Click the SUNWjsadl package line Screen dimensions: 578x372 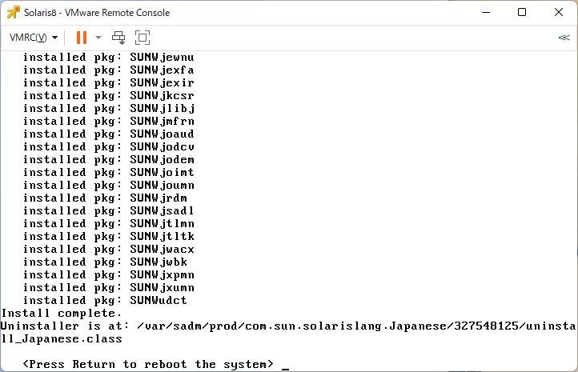108,210
